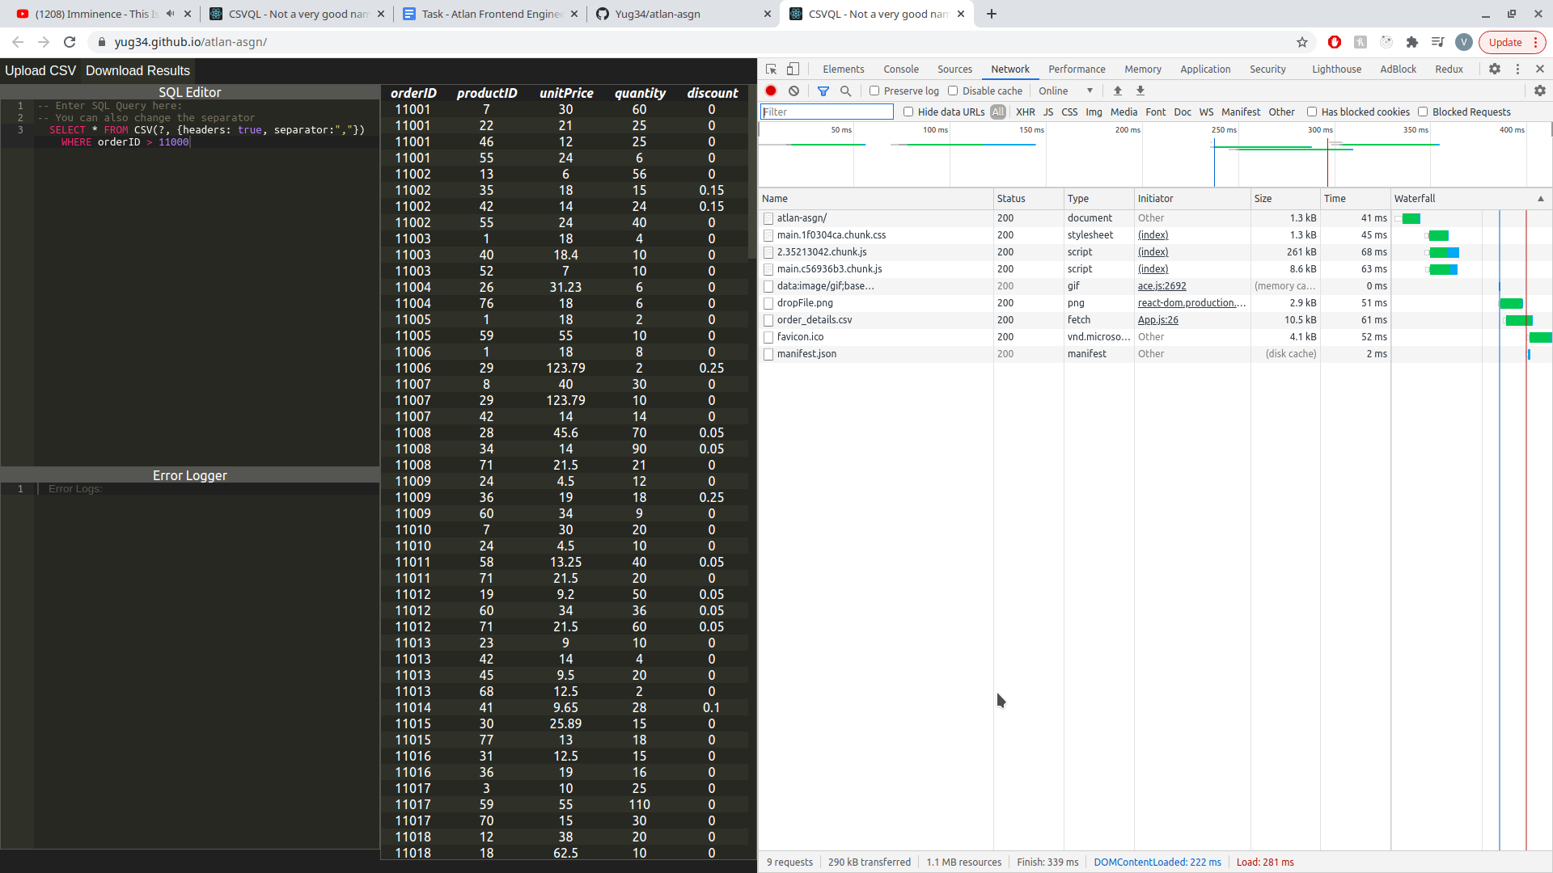This screenshot has height=873, width=1553.
Task: Click the record network log icon
Action: tap(771, 91)
